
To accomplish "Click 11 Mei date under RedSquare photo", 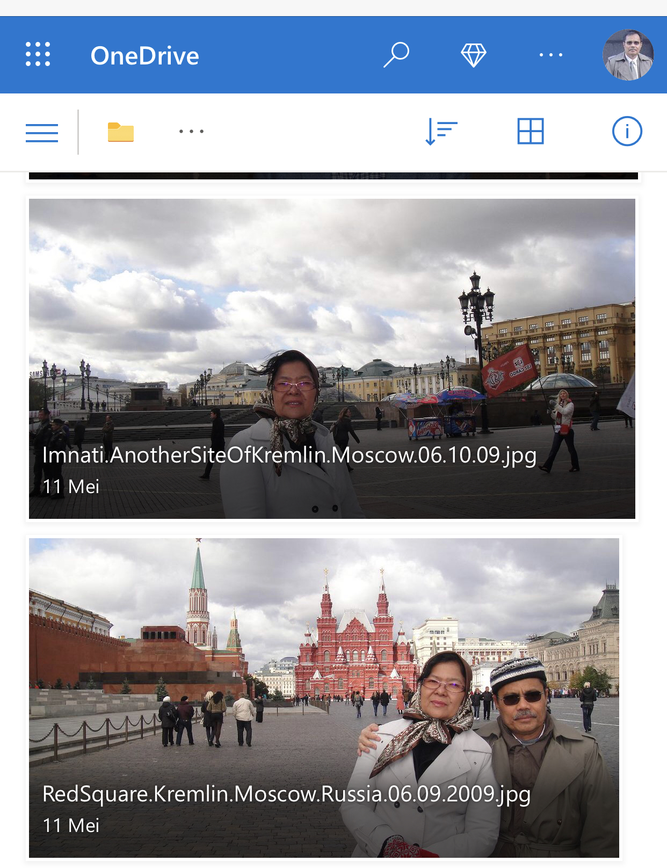I will [x=71, y=826].
